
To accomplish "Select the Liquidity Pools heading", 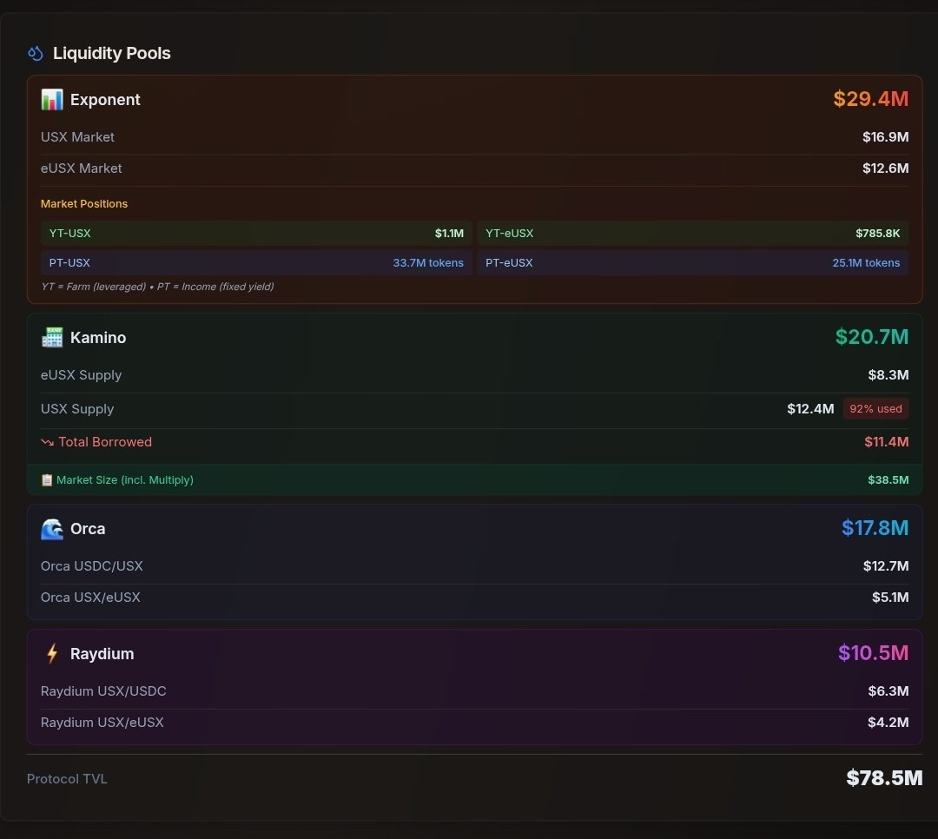I will click(112, 53).
